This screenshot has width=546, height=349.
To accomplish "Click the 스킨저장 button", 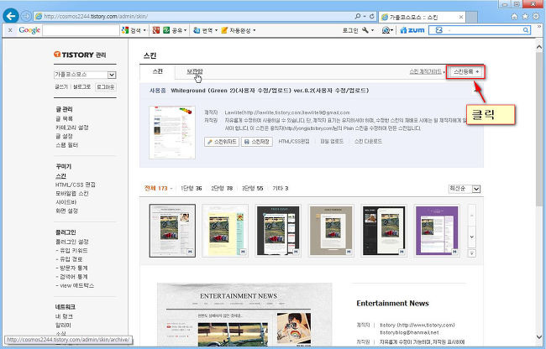I will (257, 142).
